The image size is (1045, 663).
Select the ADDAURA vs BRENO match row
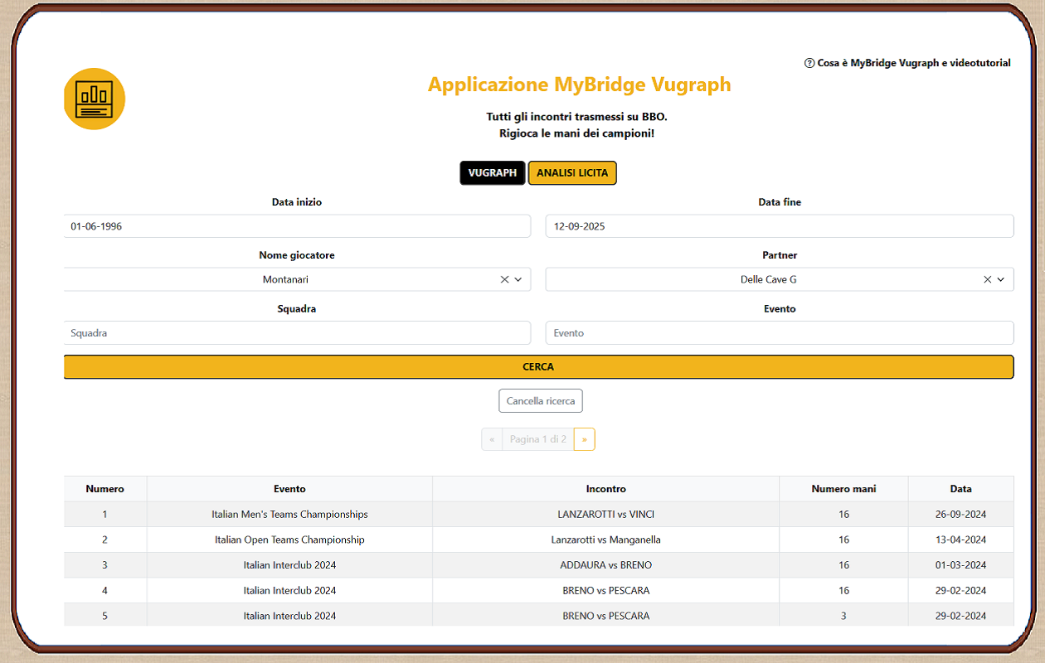point(605,565)
